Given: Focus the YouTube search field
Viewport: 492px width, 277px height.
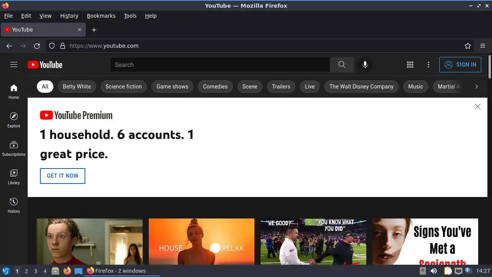Looking at the screenshot, I should click(220, 65).
